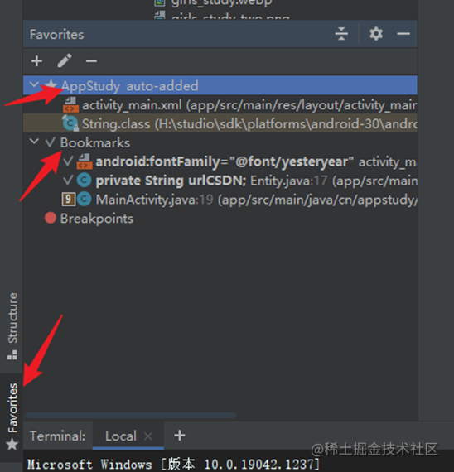Select activity_main.xml in the favorites list
454x472 pixels.
[x=220, y=105]
